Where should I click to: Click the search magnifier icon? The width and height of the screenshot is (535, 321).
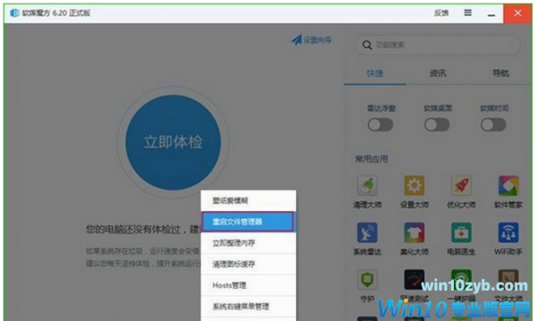tap(367, 45)
